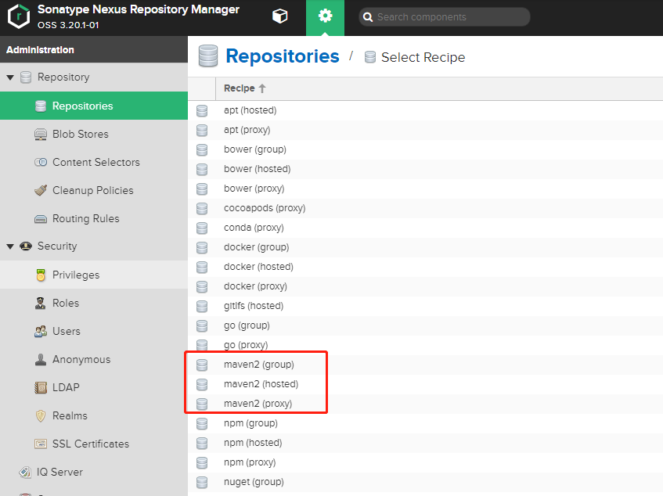Sort by the Recipe column header
The image size is (663, 496).
(244, 88)
